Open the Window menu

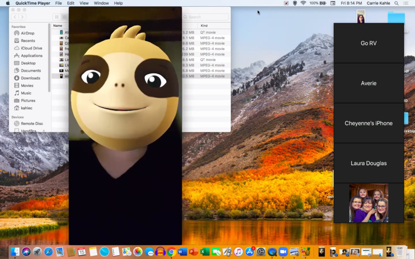pos(101,3)
